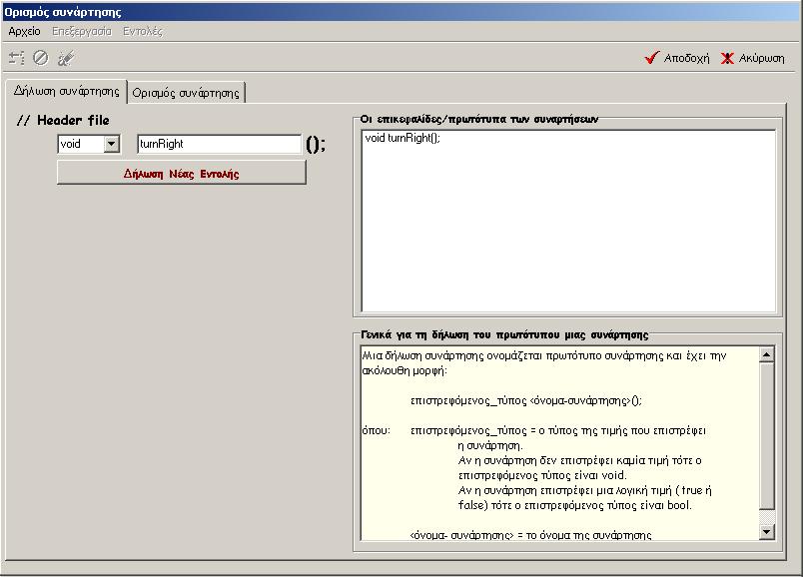Click the line 'επιστρεφόμενος τύπος είναι void.'
Image resolution: width=803 pixels, height=577 pixels.
[x=542, y=475]
